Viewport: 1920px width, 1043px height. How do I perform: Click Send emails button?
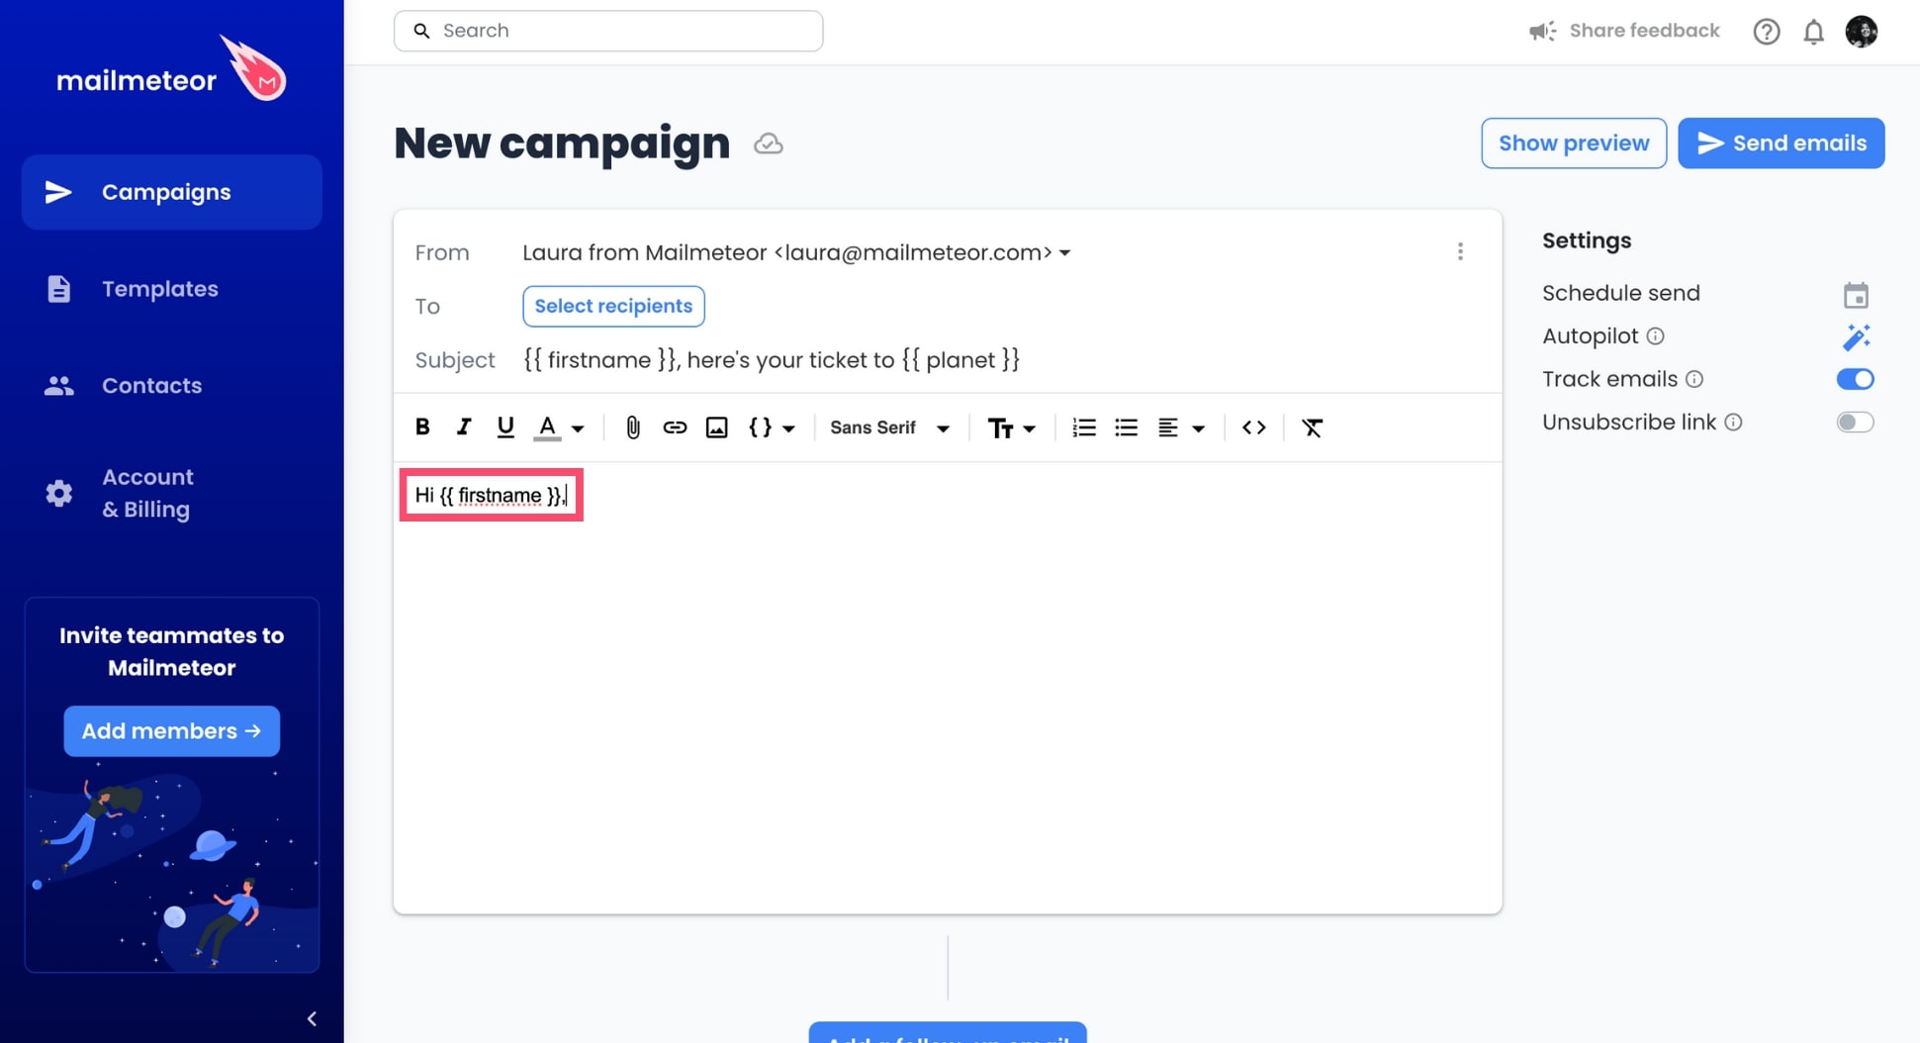pyautogui.click(x=1782, y=143)
